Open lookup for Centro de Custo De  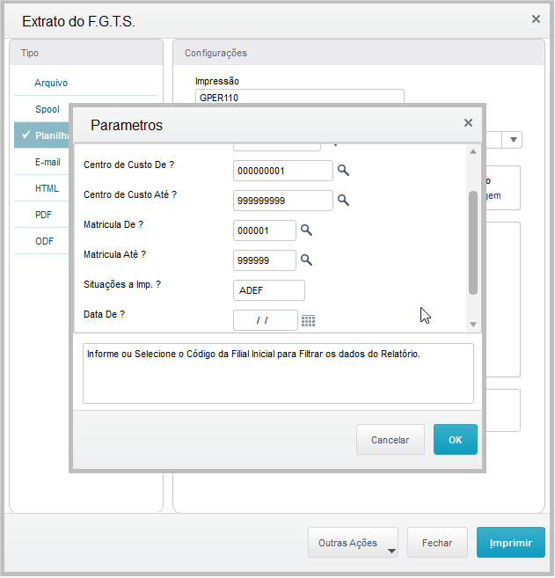343,171
